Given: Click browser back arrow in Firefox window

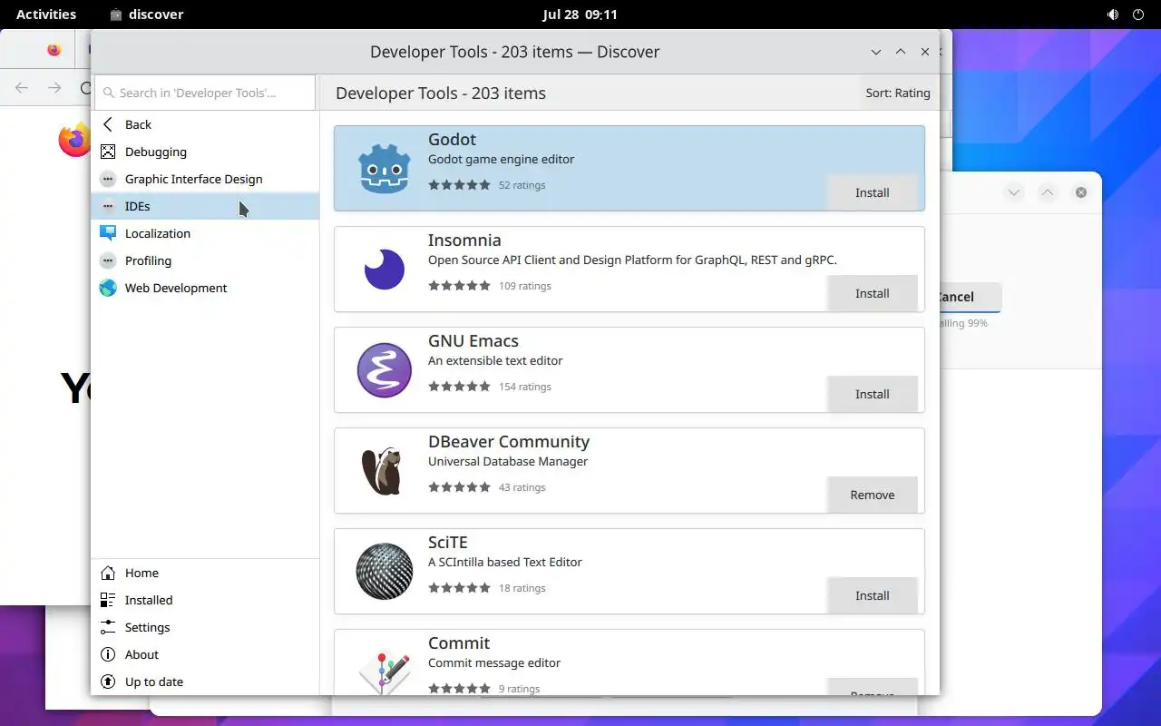Looking at the screenshot, I should [22, 87].
